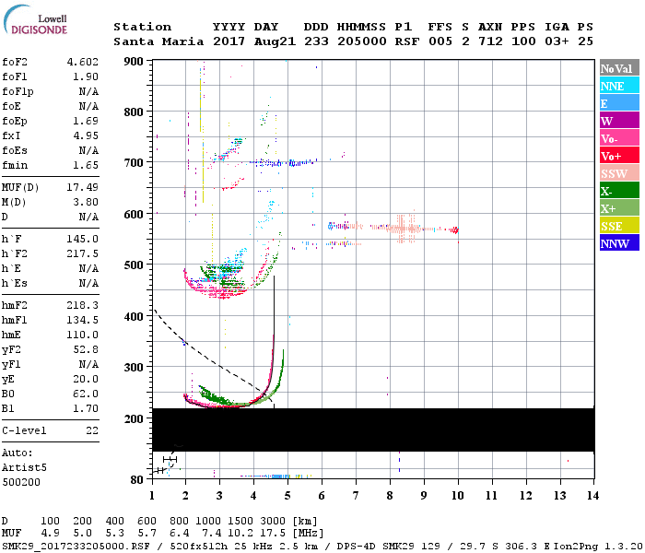This screenshot has height=553, width=645.
Task: Click the hmF1 value 134.5
Action: pos(83,320)
